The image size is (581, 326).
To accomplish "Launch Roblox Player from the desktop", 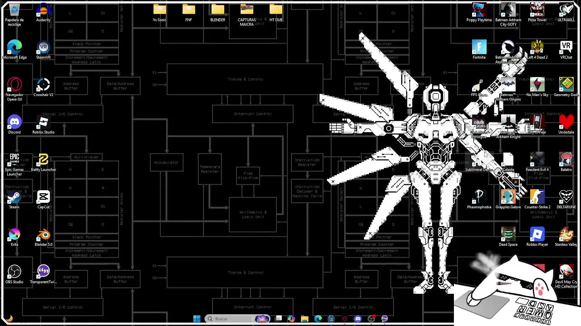I will coord(537,237).
